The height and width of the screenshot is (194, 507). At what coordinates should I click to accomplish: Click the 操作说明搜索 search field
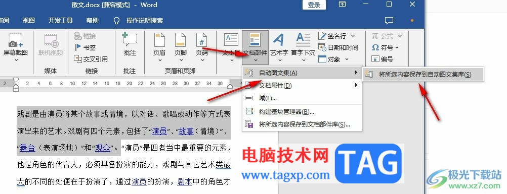coord(145,21)
